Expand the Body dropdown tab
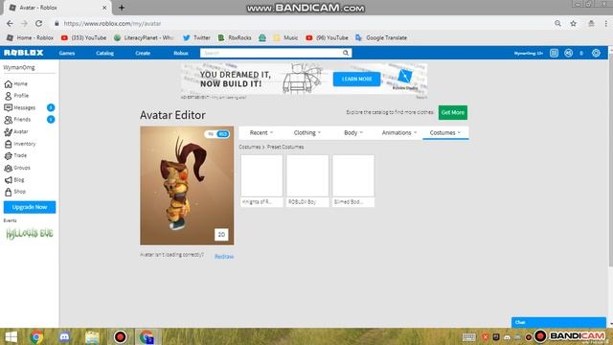 (353, 132)
